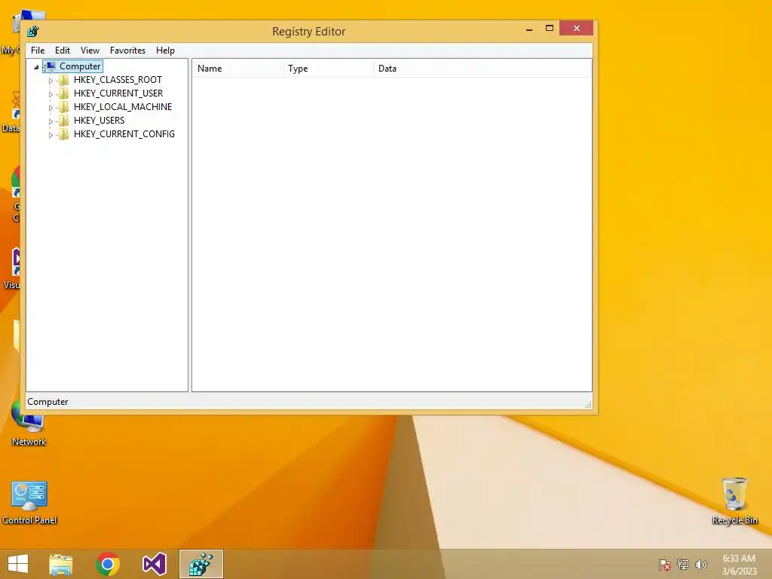This screenshot has height=579, width=772.
Task: Launch Google Chrome from the taskbar
Action: tap(108, 564)
